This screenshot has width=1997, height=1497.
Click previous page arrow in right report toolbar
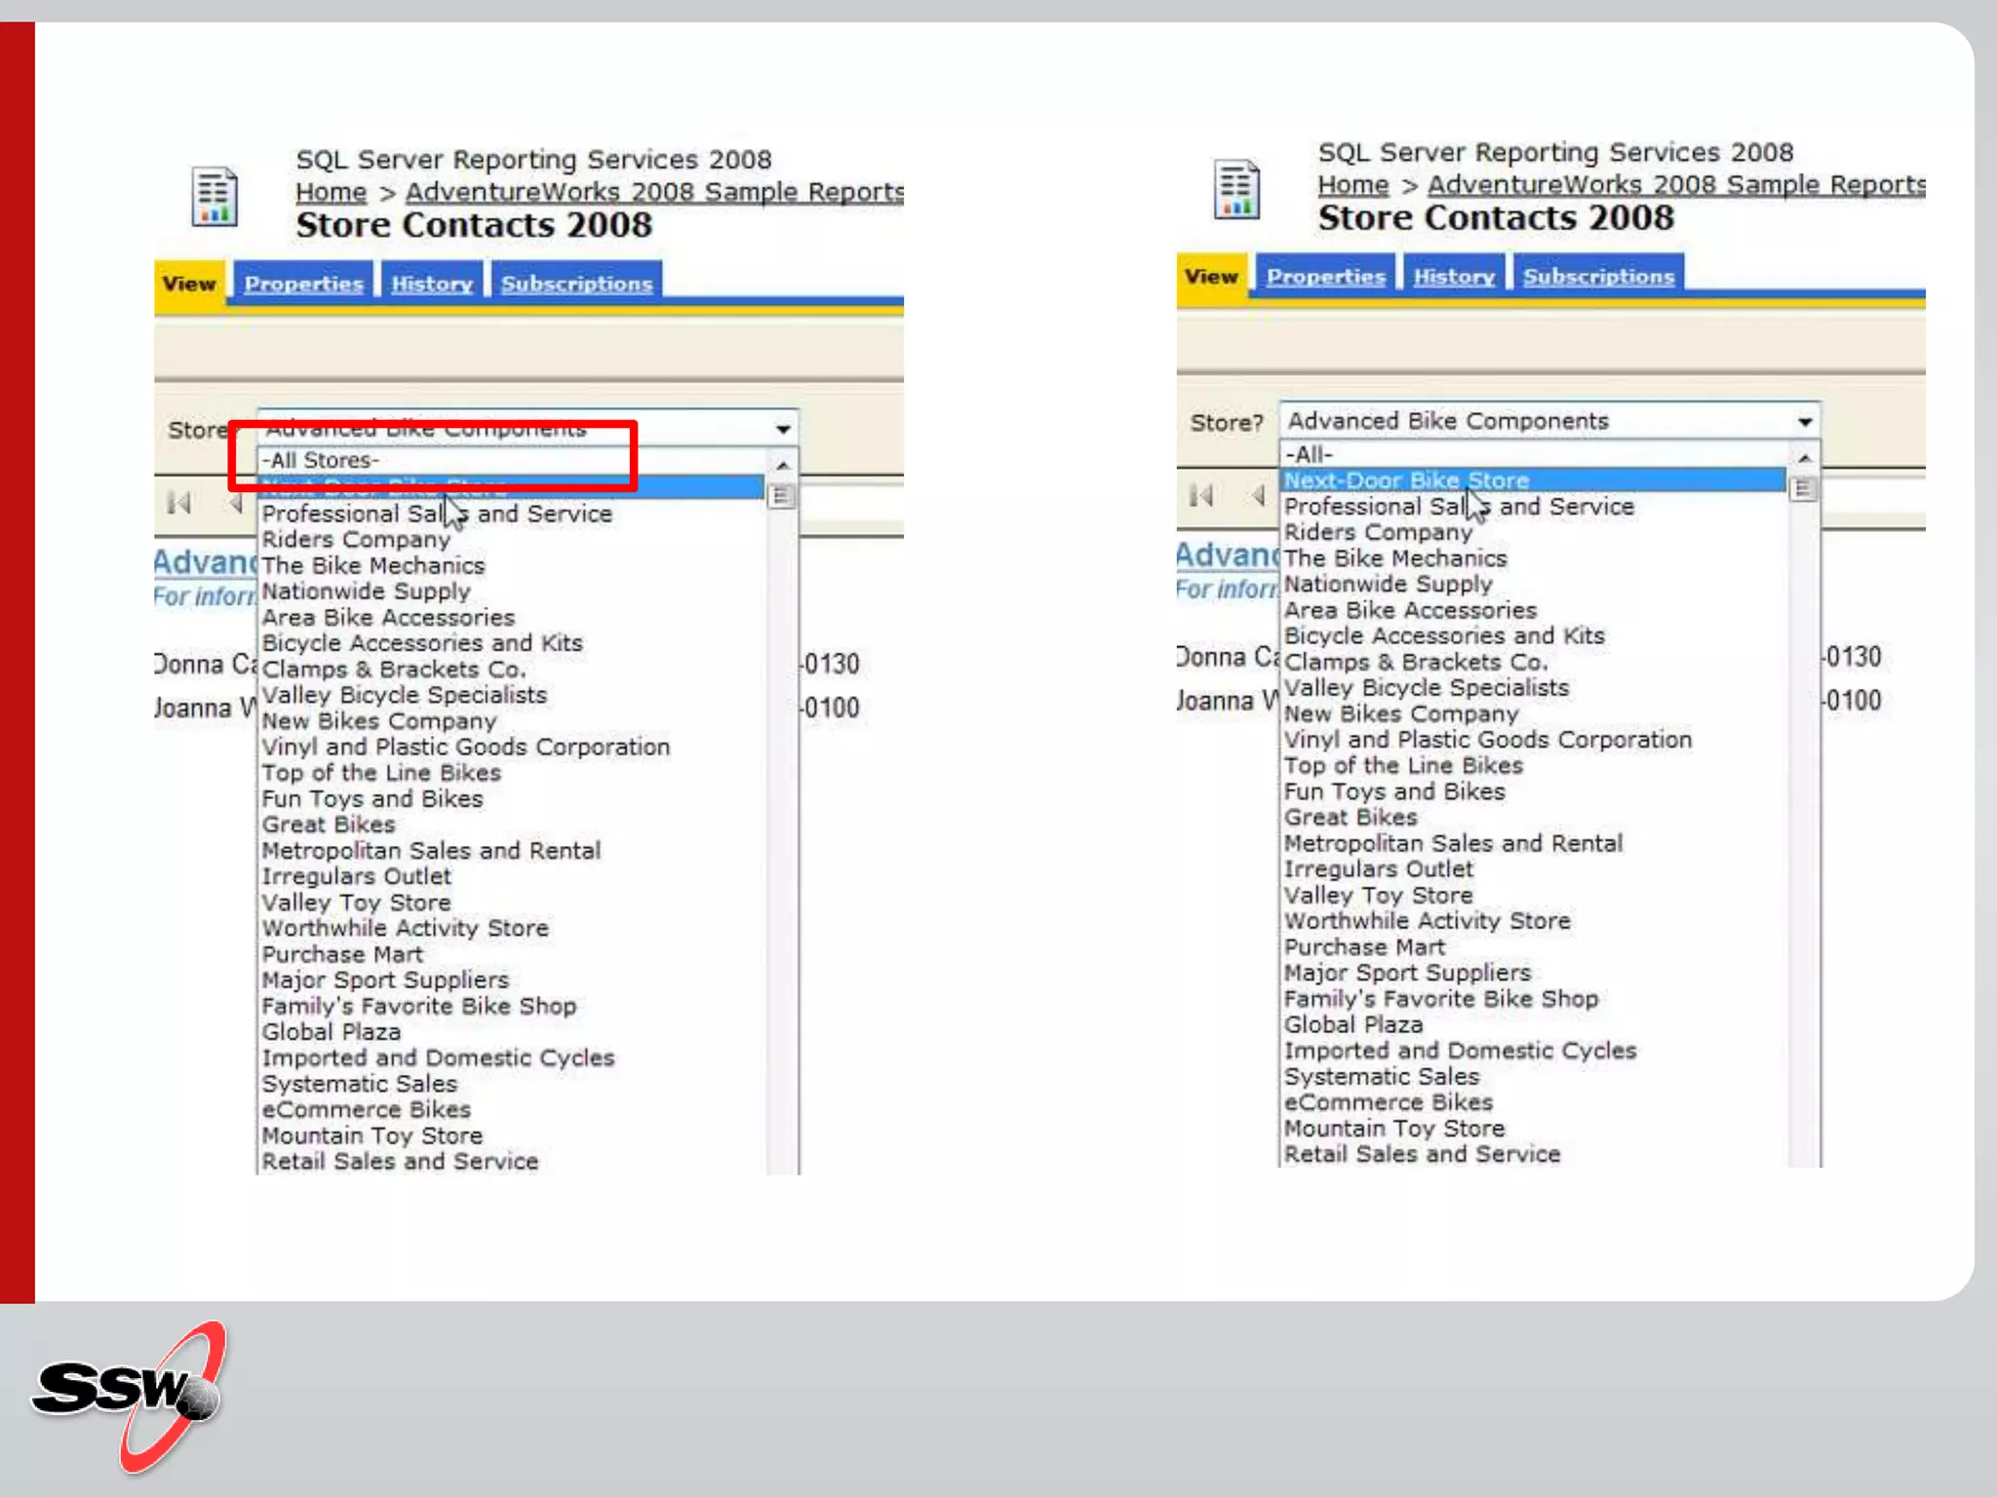click(x=1258, y=496)
